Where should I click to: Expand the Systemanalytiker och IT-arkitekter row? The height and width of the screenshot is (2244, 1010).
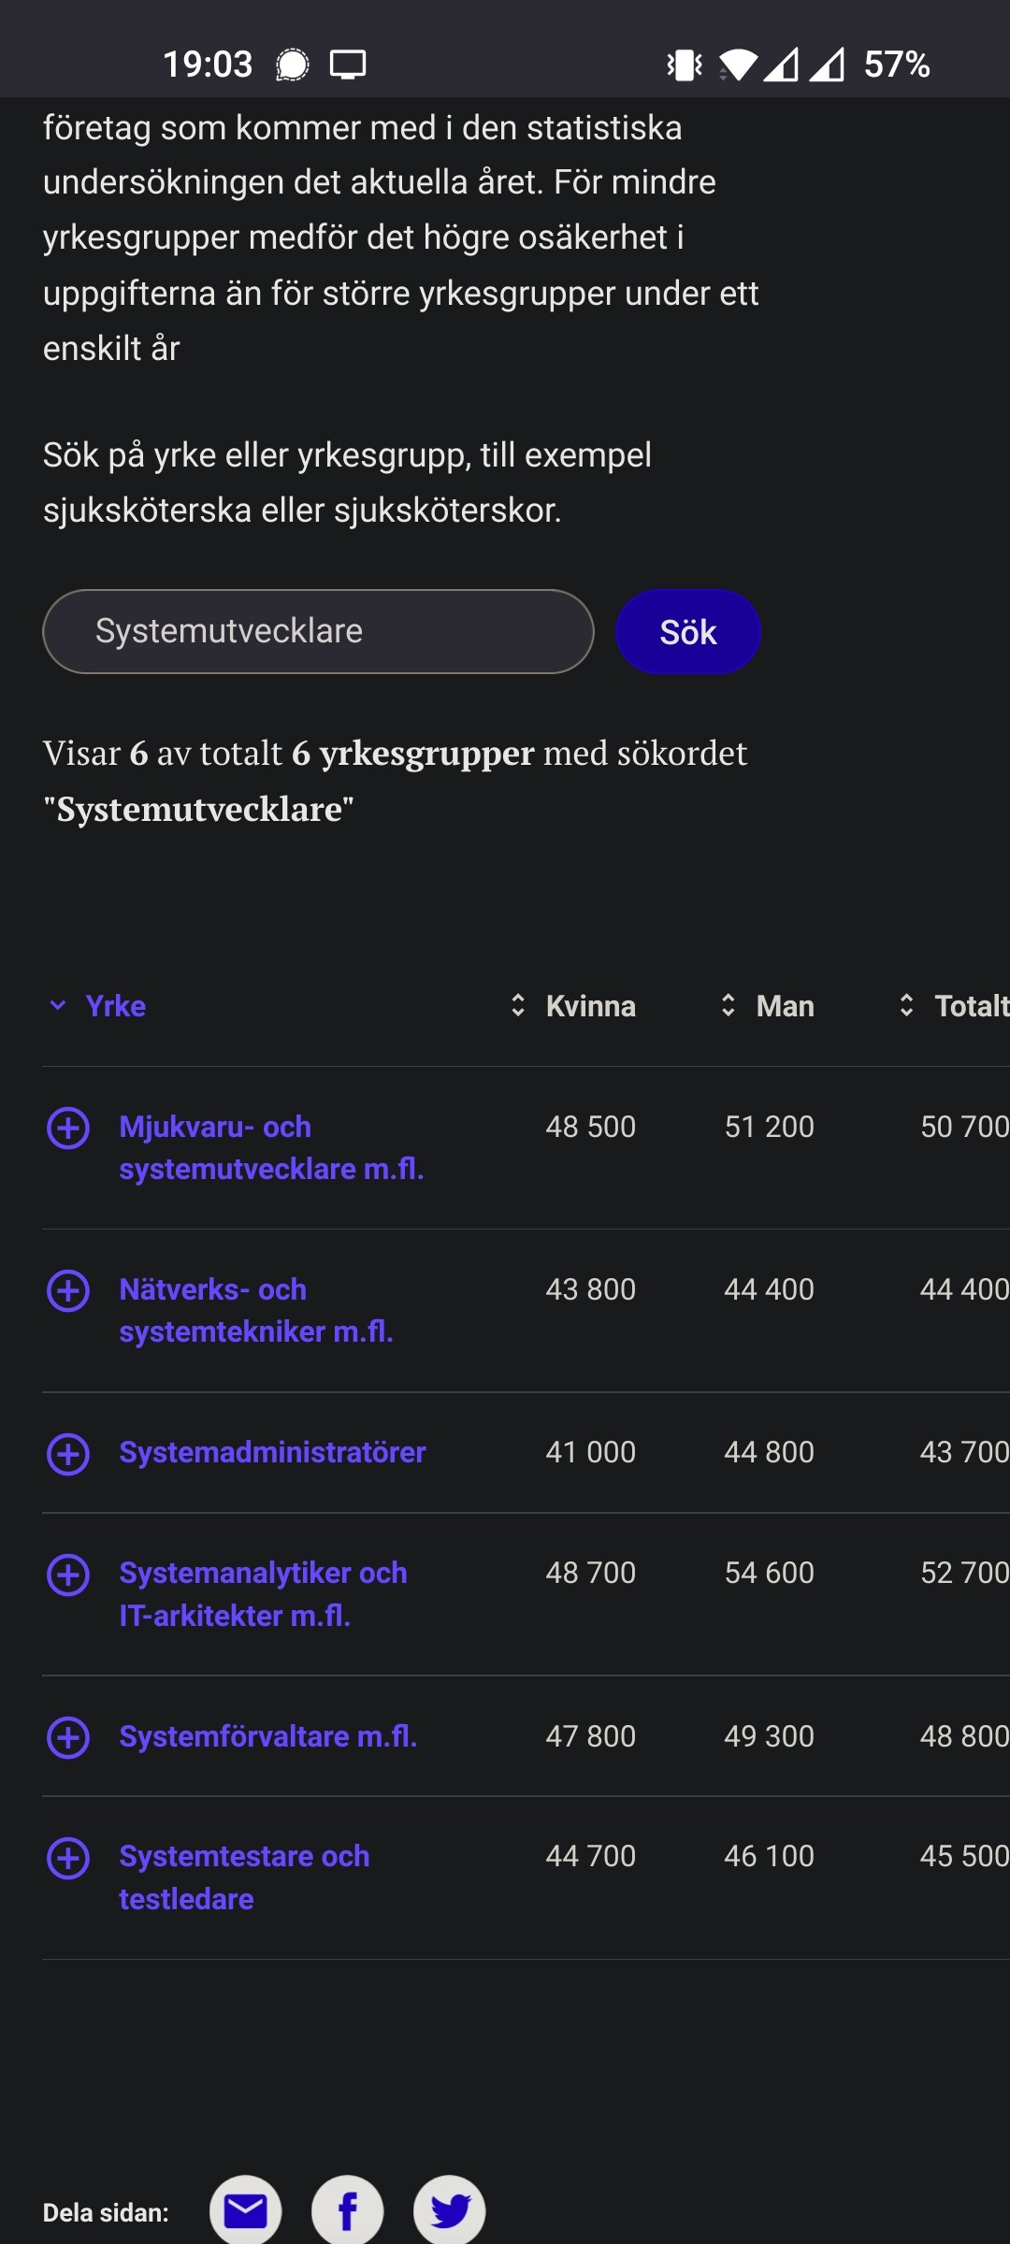click(68, 1575)
